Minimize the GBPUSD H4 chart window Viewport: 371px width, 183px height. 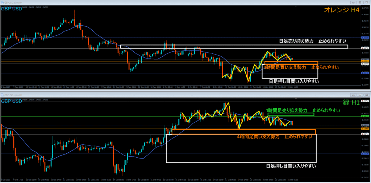[354, 2]
